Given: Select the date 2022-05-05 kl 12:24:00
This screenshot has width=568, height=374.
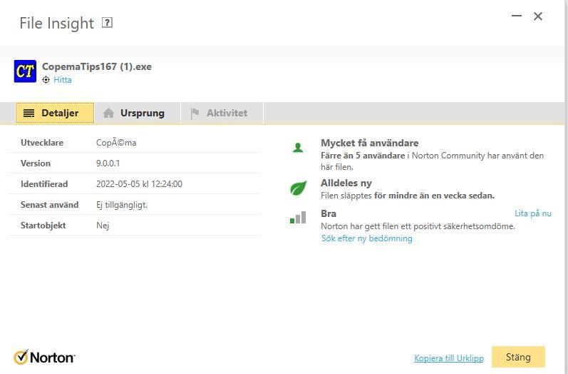Looking at the screenshot, I should pyautogui.click(x=139, y=184).
